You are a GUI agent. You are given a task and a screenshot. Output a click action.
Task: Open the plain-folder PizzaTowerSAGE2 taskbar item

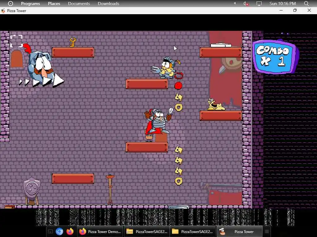pos(193,231)
